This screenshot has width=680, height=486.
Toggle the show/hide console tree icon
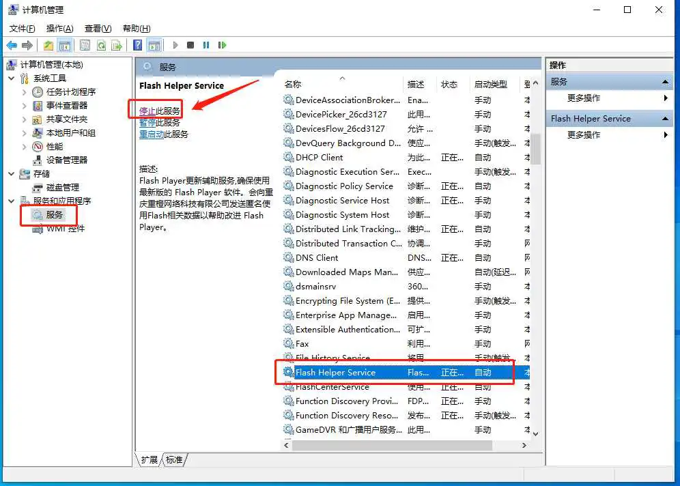65,45
